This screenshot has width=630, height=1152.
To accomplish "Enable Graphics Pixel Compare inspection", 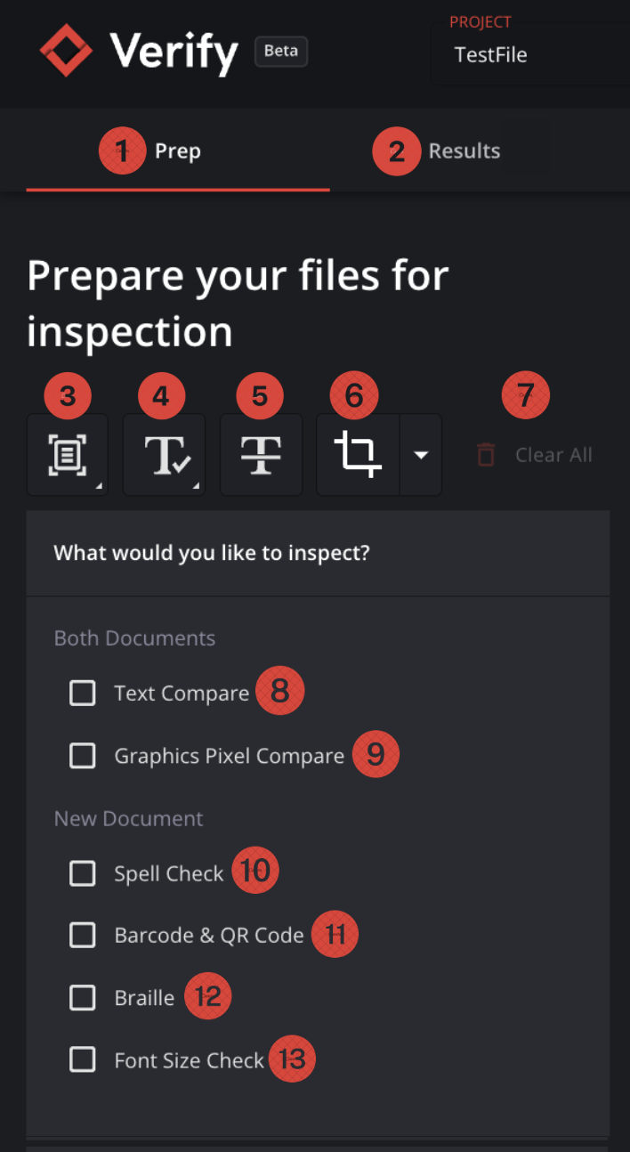I will pos(82,755).
